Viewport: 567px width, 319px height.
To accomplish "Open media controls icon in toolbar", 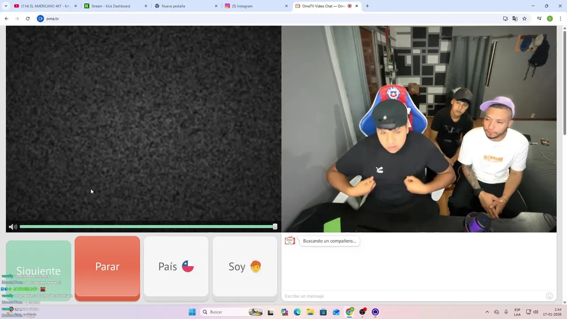I will 539,19.
